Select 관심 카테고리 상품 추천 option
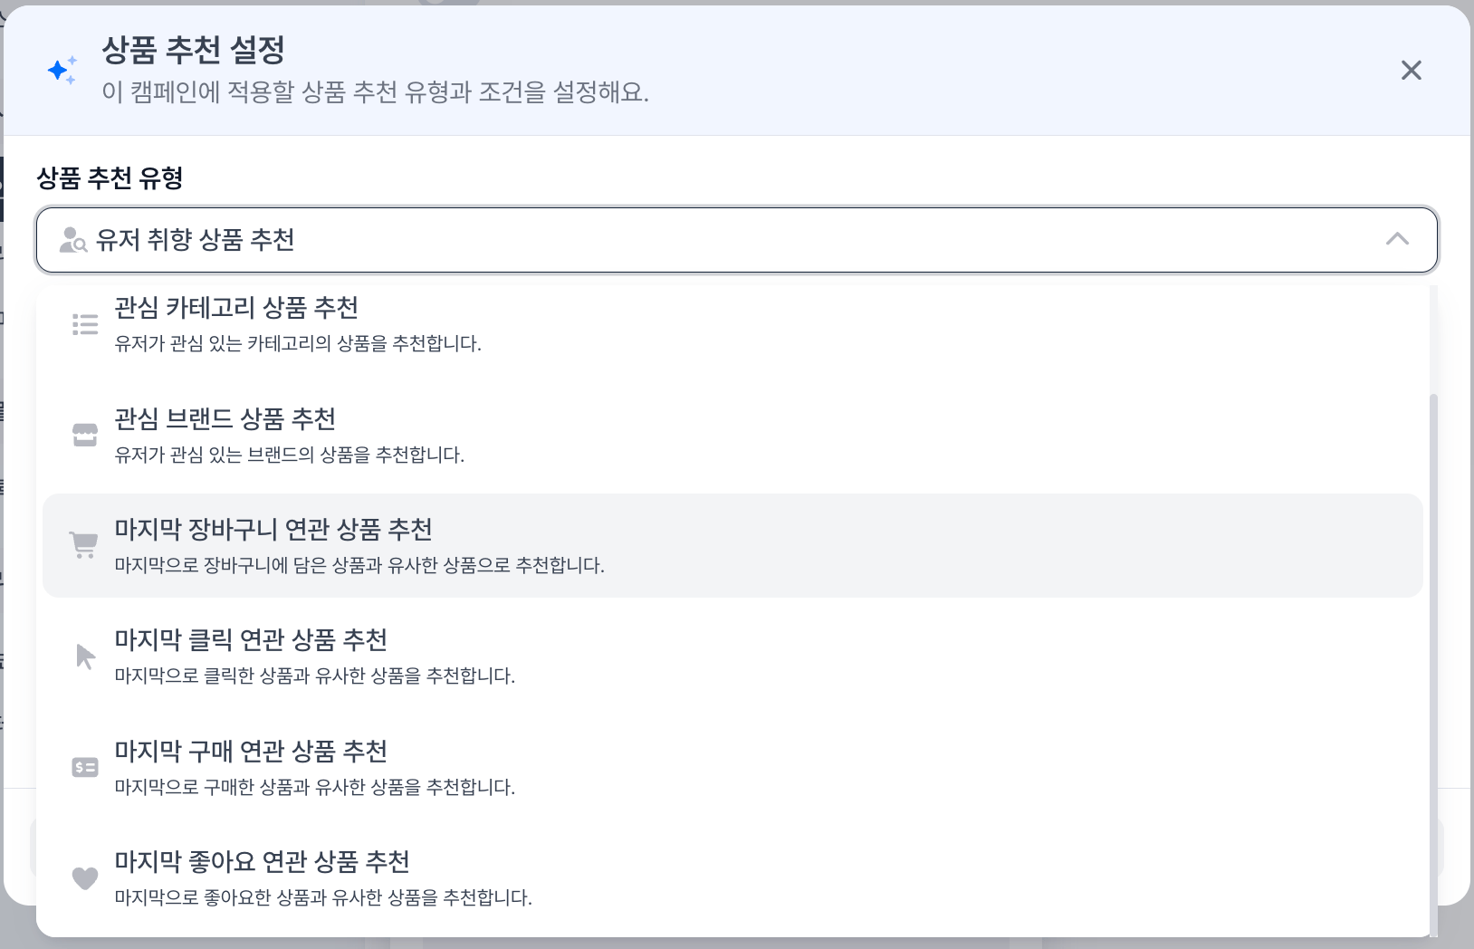1474x949 pixels. (236, 308)
